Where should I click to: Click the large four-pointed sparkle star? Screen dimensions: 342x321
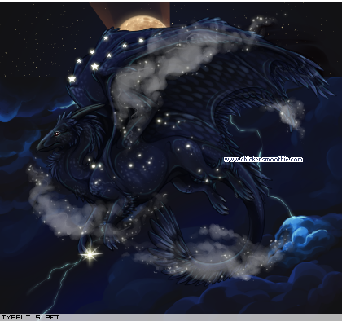click(90, 254)
